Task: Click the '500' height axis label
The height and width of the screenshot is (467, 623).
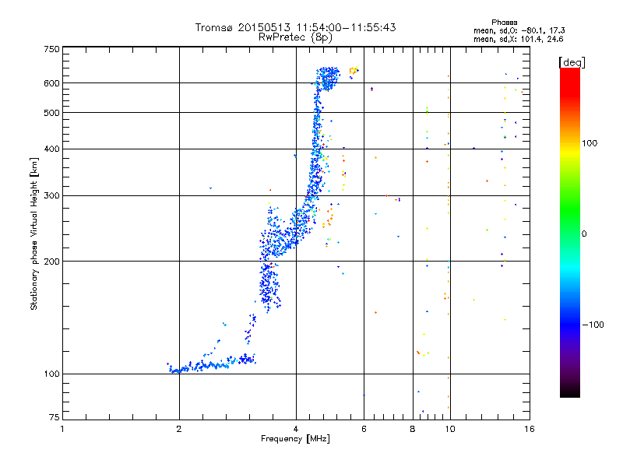Action: pyautogui.click(x=51, y=113)
